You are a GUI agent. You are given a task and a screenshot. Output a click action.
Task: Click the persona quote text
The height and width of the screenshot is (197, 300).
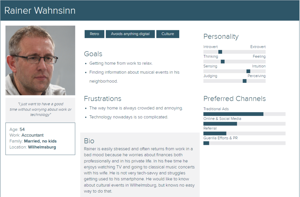pos(40,109)
